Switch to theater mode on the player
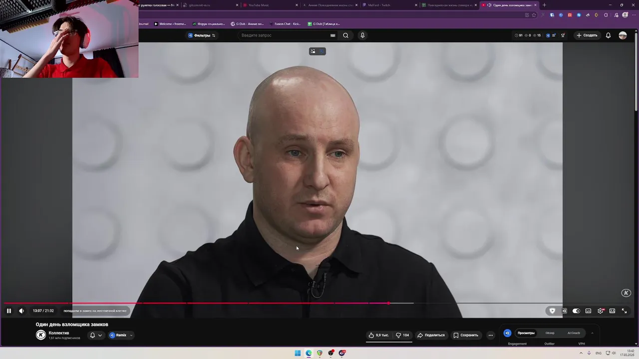 tap(612, 311)
